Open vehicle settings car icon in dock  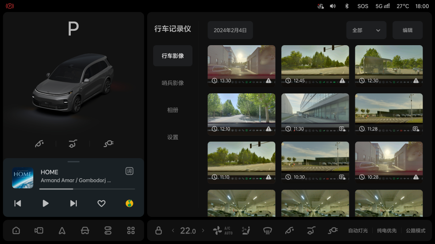click(x=85, y=231)
